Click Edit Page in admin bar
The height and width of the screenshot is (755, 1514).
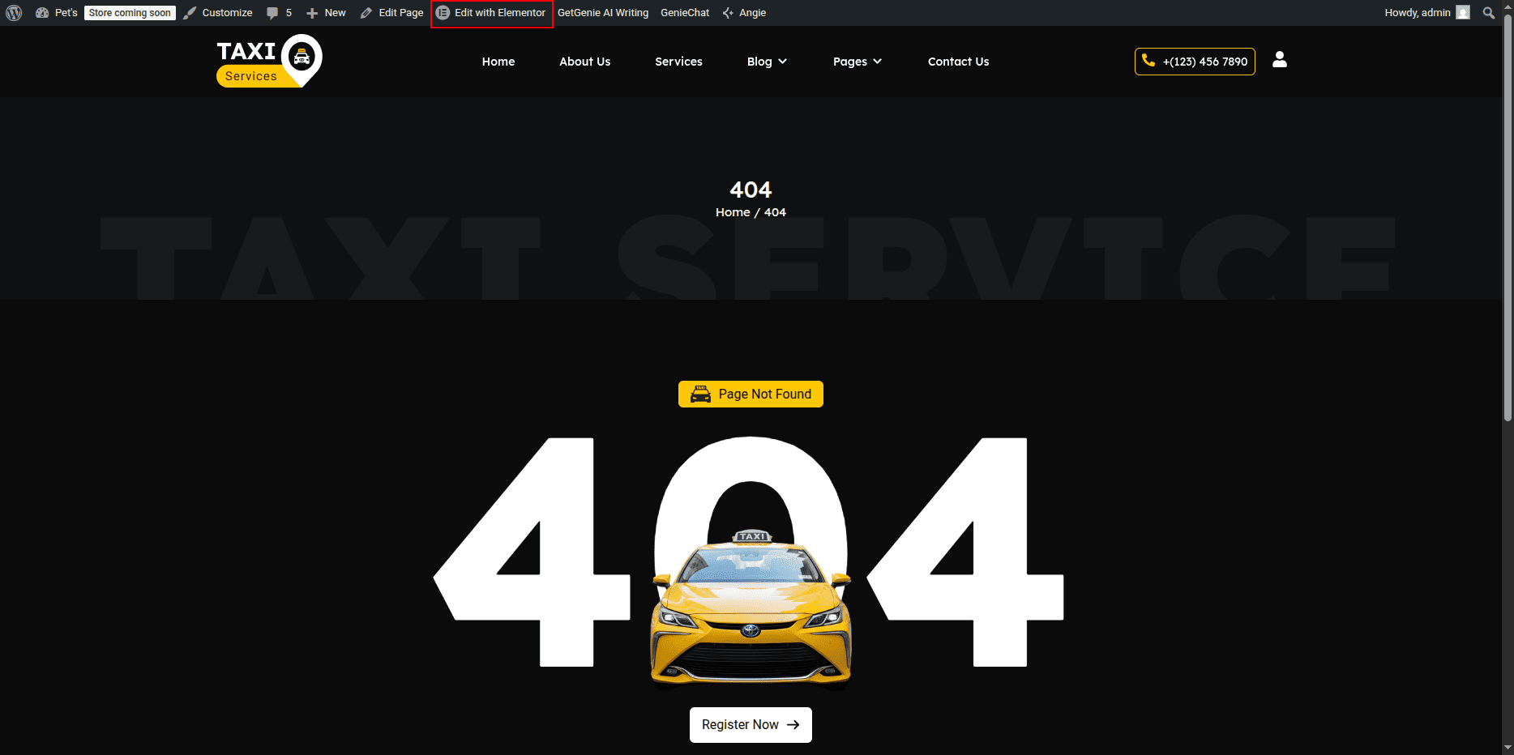click(x=392, y=13)
